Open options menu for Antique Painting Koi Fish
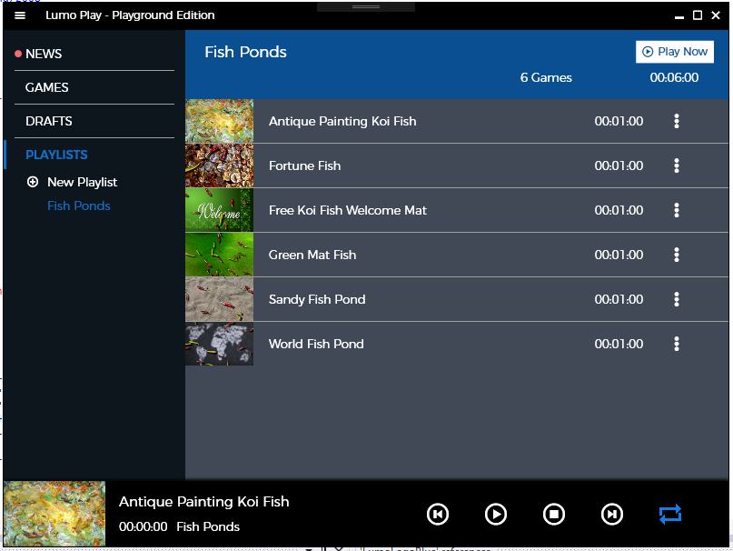The image size is (733, 551). coord(677,121)
